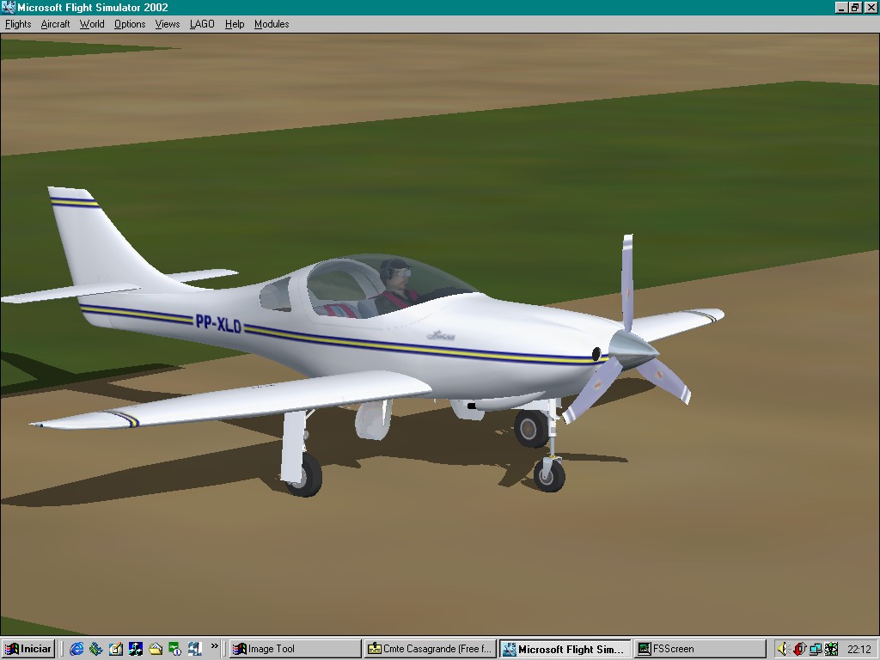Click the Iniciar start button
The width and height of the screenshot is (880, 660).
pos(28,649)
